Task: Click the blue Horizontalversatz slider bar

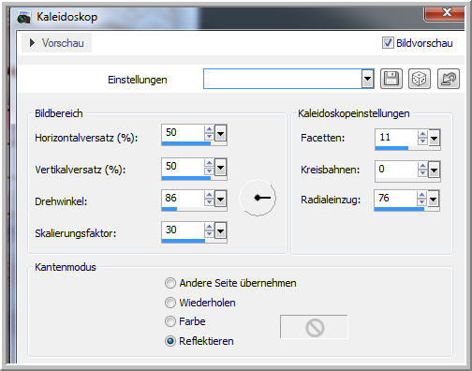Action: tap(186, 143)
